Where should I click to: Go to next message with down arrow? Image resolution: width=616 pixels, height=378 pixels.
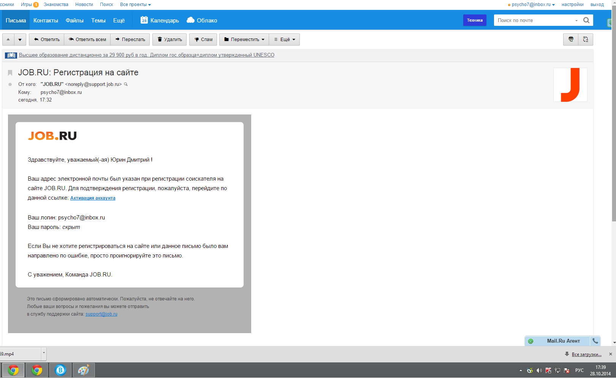(20, 40)
